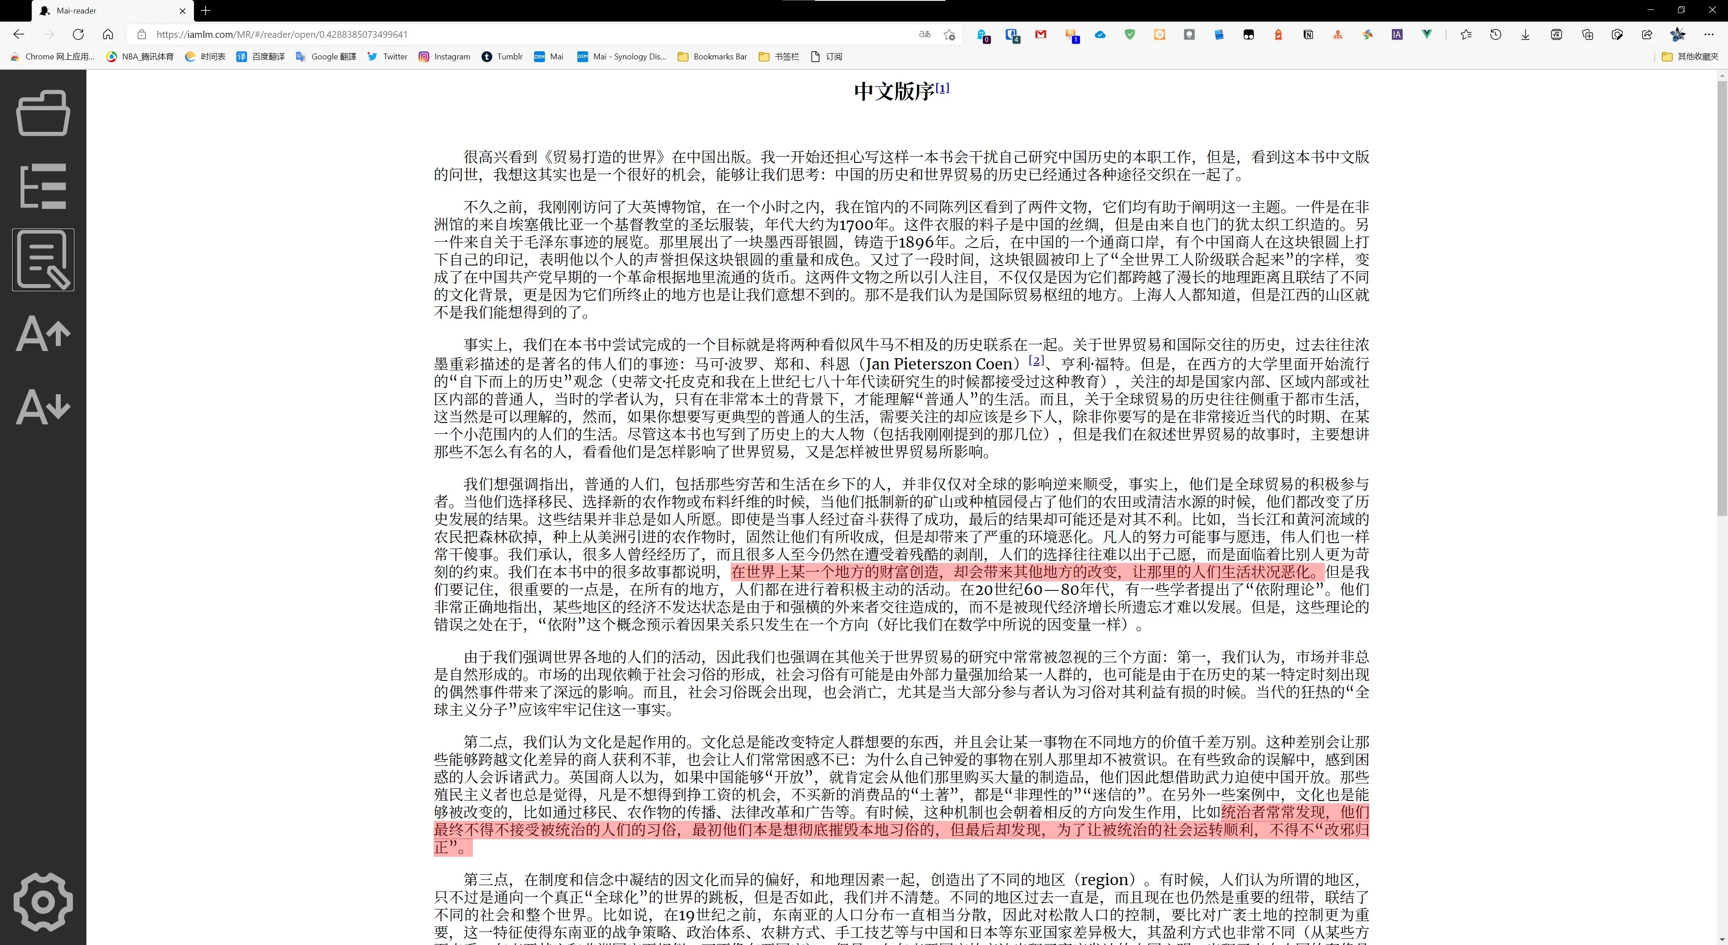Open the math solver toolbar icon
Viewport: 1728px width, 945px height.
(x=1556, y=34)
